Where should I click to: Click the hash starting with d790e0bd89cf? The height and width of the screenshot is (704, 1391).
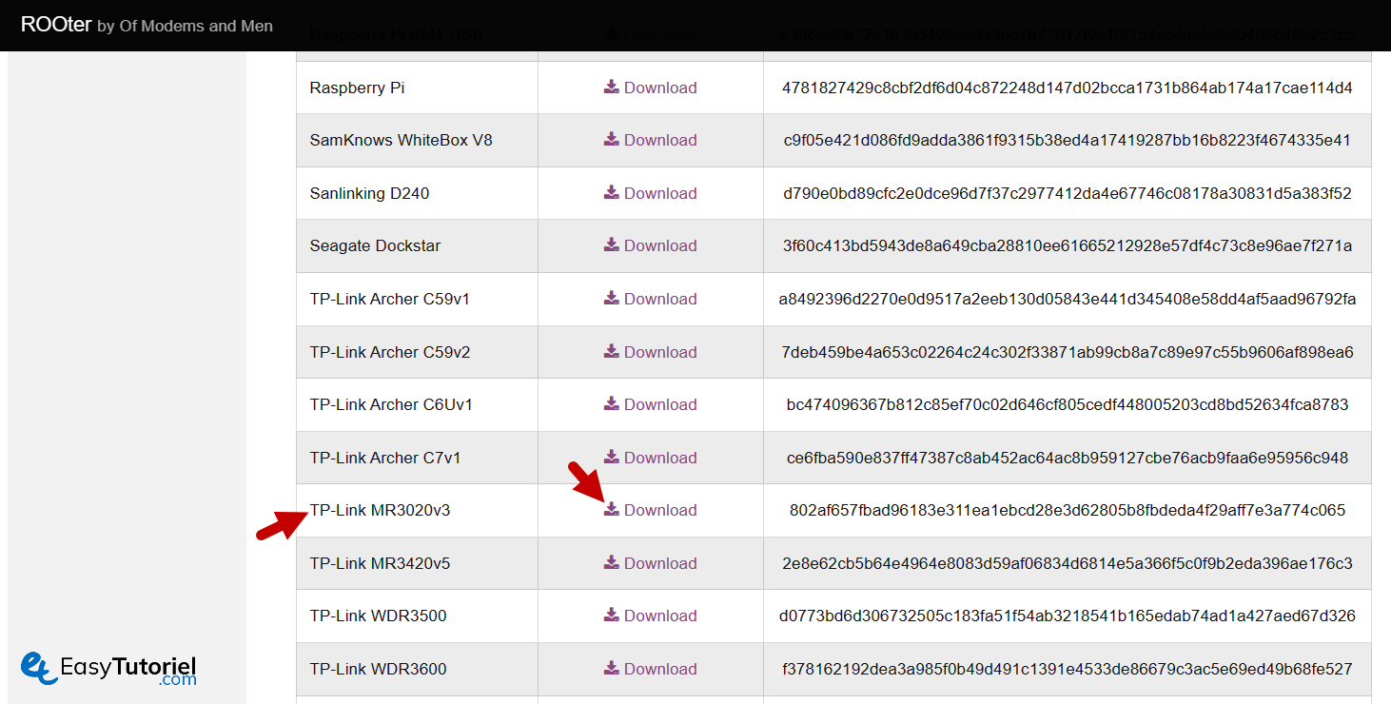coord(1068,193)
